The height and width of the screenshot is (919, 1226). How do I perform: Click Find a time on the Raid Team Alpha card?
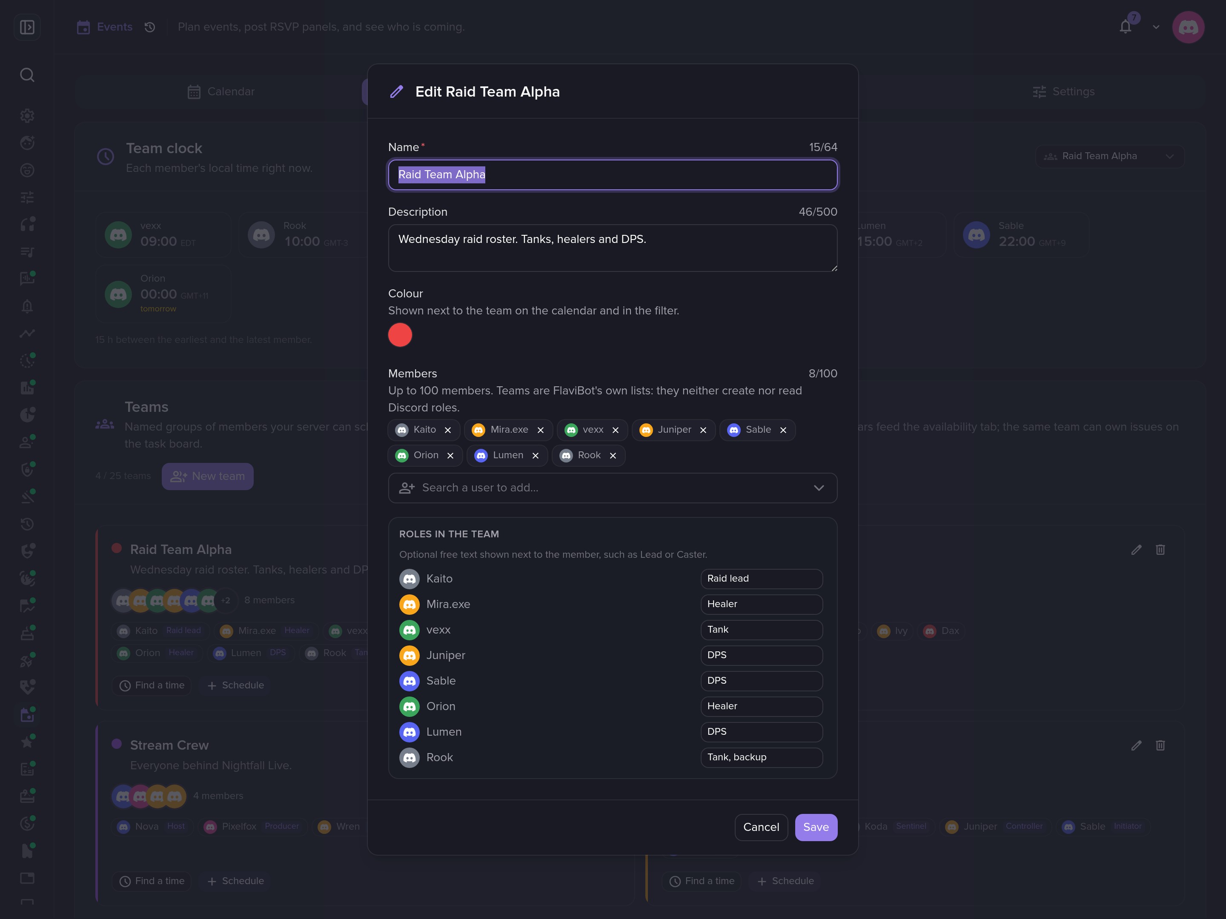coord(152,685)
